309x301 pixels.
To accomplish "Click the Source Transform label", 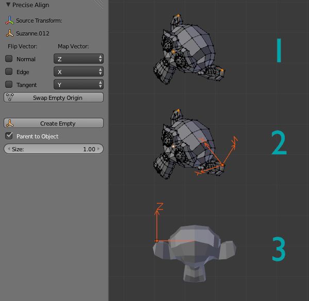I will 39,21.
